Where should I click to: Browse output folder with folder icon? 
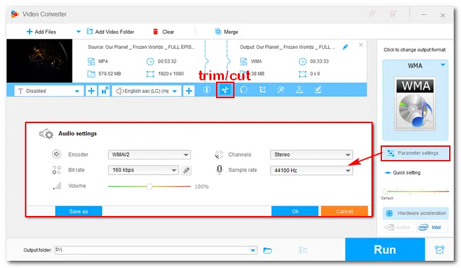point(267,250)
